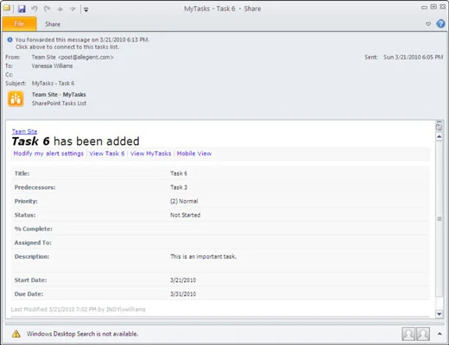The height and width of the screenshot is (345, 449).
Task: Open the Team Site link
Action: coord(24,131)
